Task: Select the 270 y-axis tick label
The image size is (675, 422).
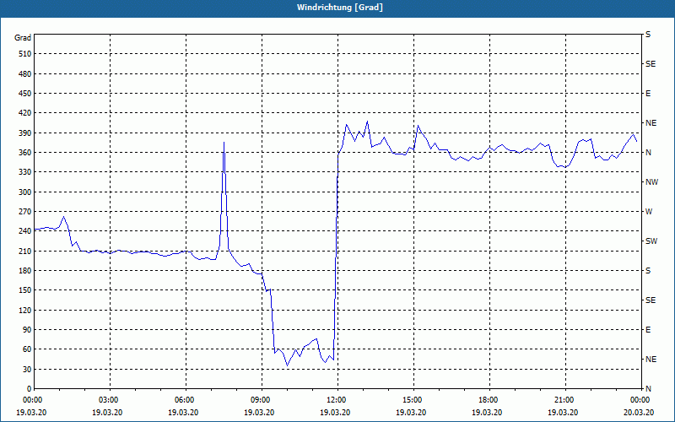Action: (25, 212)
